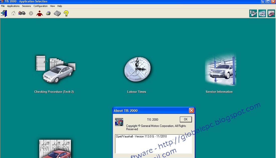The image size is (276, 158).
Task: Maximize the TIS 2000 main window
Action: (x=268, y=2)
